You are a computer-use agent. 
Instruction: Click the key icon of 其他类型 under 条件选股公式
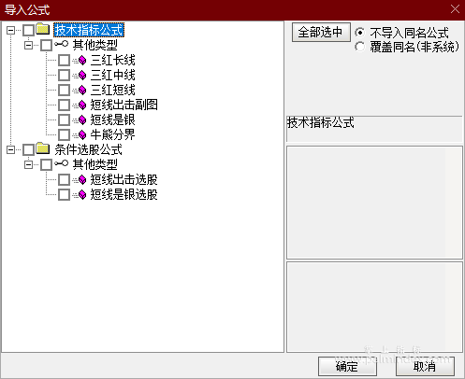click(61, 163)
